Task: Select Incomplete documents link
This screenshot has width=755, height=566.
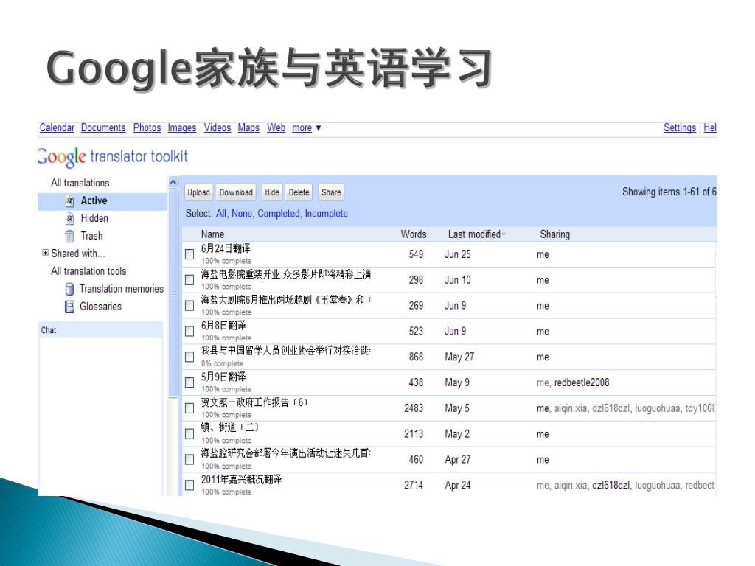Action: pos(326,213)
